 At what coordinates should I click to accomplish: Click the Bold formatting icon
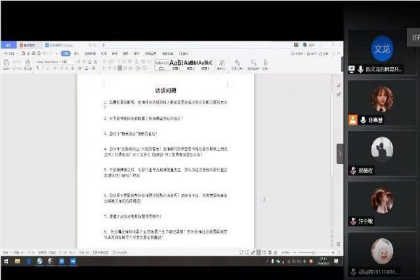pos(37,68)
